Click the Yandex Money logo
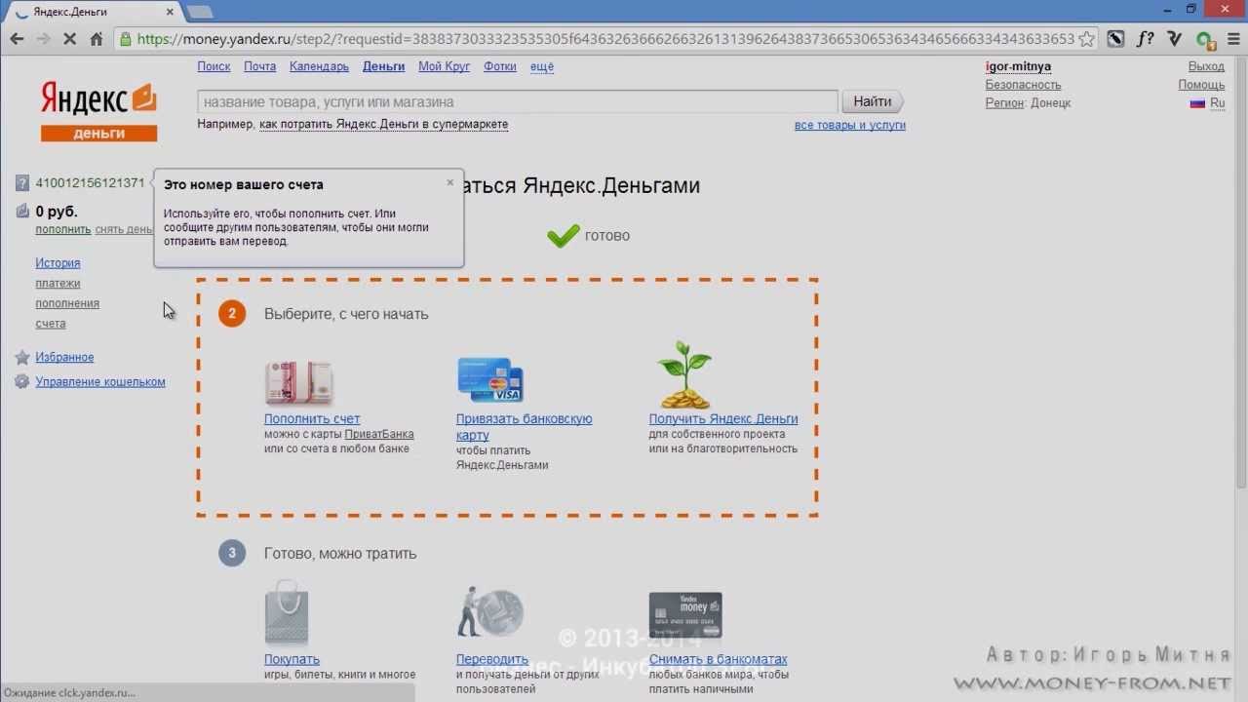 coord(98,111)
